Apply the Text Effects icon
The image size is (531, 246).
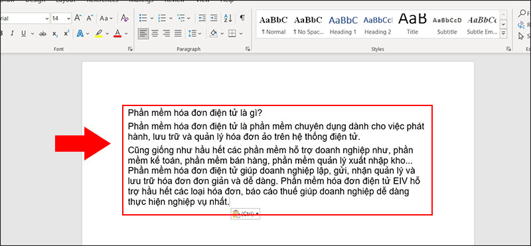(x=80, y=34)
